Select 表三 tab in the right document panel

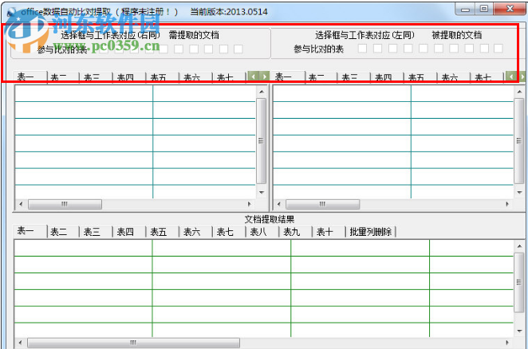pyautogui.click(x=353, y=77)
